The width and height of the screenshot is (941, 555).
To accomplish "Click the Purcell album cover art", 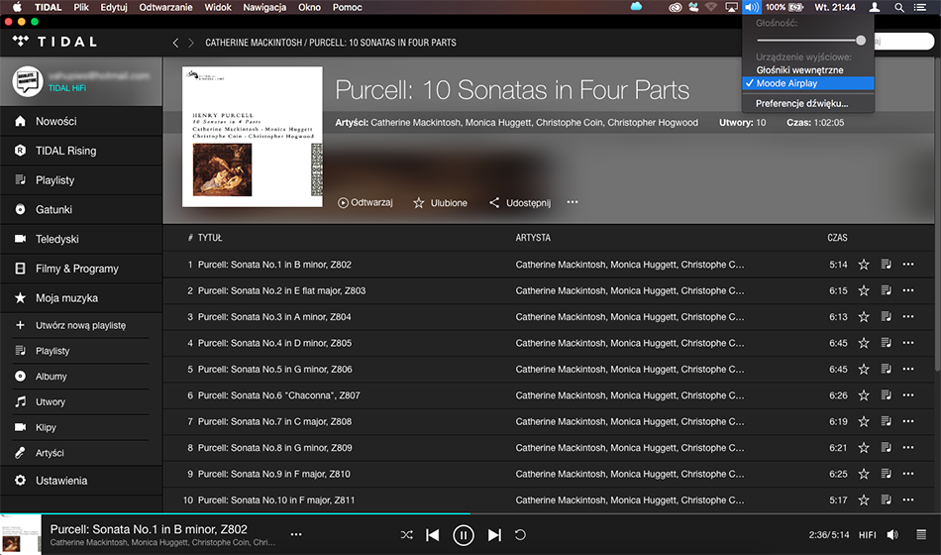I will (252, 137).
